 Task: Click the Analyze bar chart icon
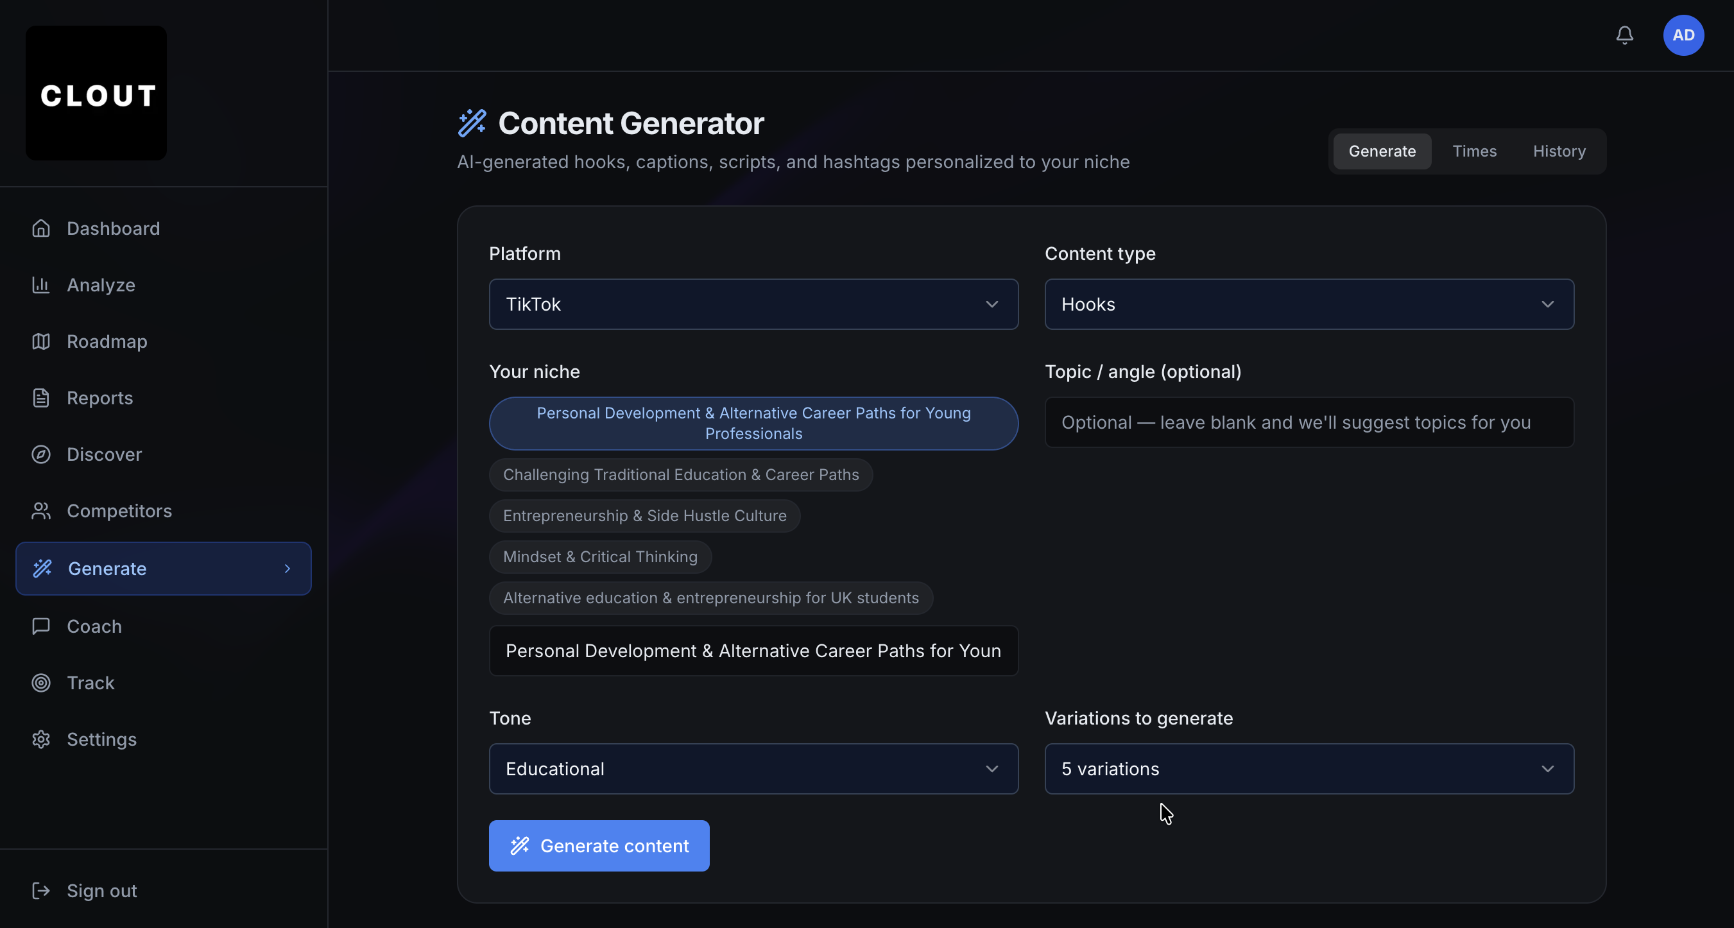41,285
